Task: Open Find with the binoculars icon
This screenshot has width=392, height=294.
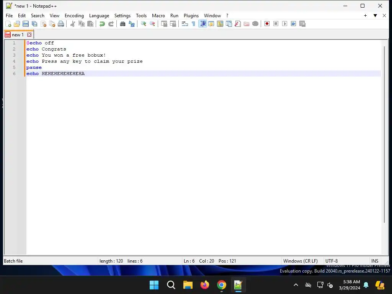Action: pyautogui.click(x=123, y=24)
